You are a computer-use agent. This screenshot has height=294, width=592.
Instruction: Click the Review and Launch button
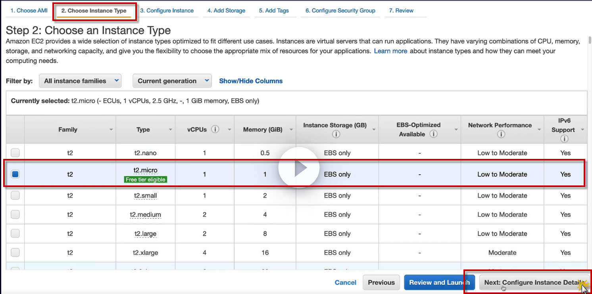click(439, 283)
